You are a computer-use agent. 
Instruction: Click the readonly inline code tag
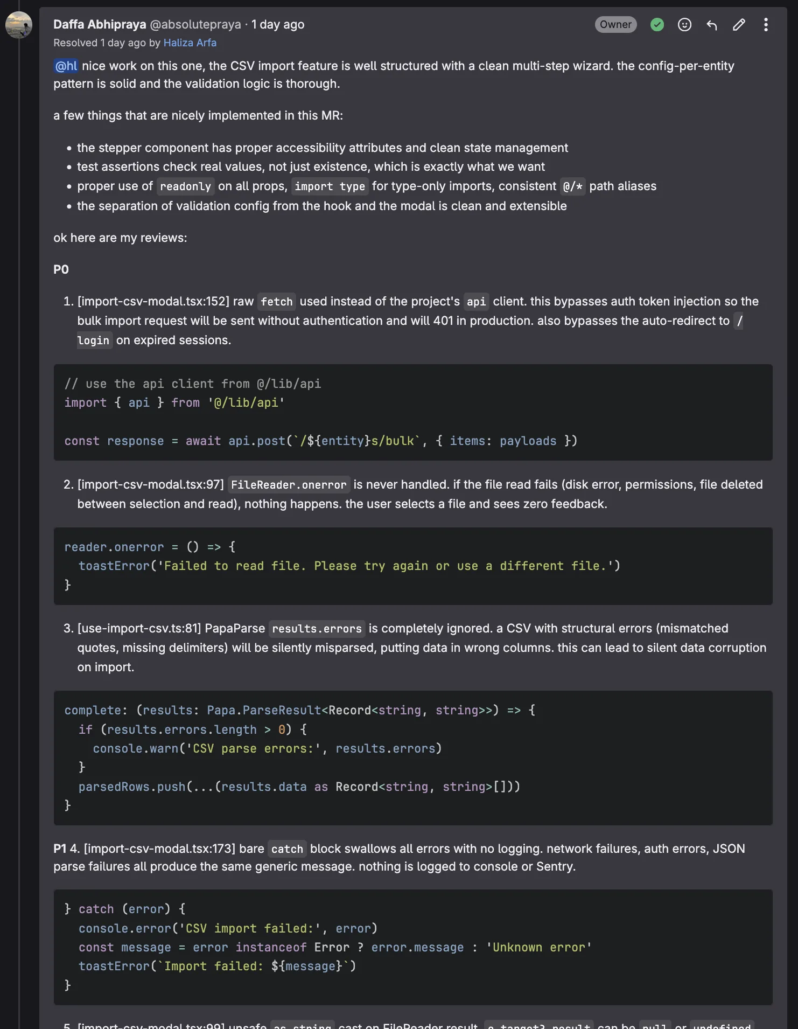[185, 186]
